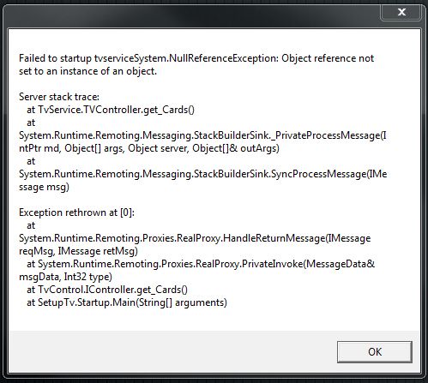Click the gray footer area beside OK
The height and width of the screenshot is (383, 428).
coord(172,352)
